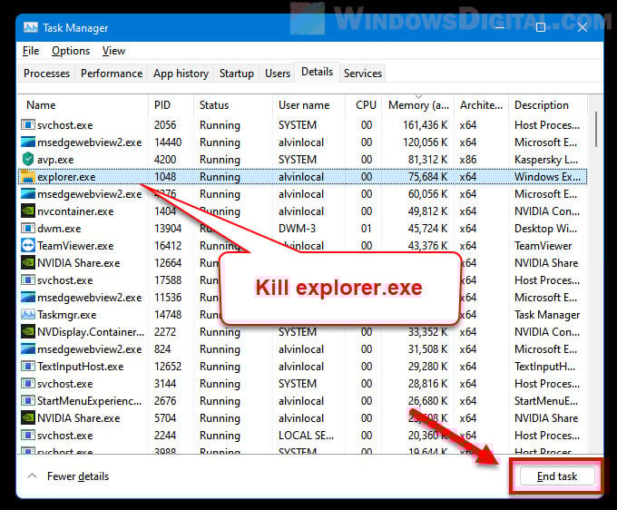617x510 pixels.
Task: Sort by the Memory column header
Action: pos(418,105)
